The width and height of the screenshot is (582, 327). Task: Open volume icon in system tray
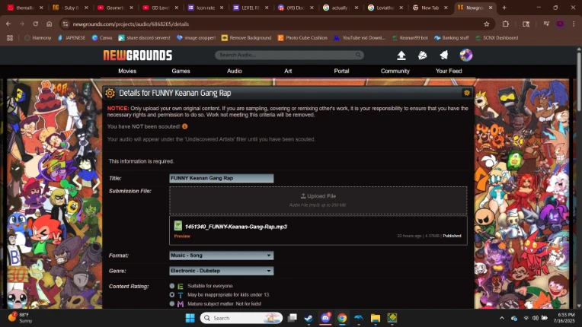tap(536, 318)
